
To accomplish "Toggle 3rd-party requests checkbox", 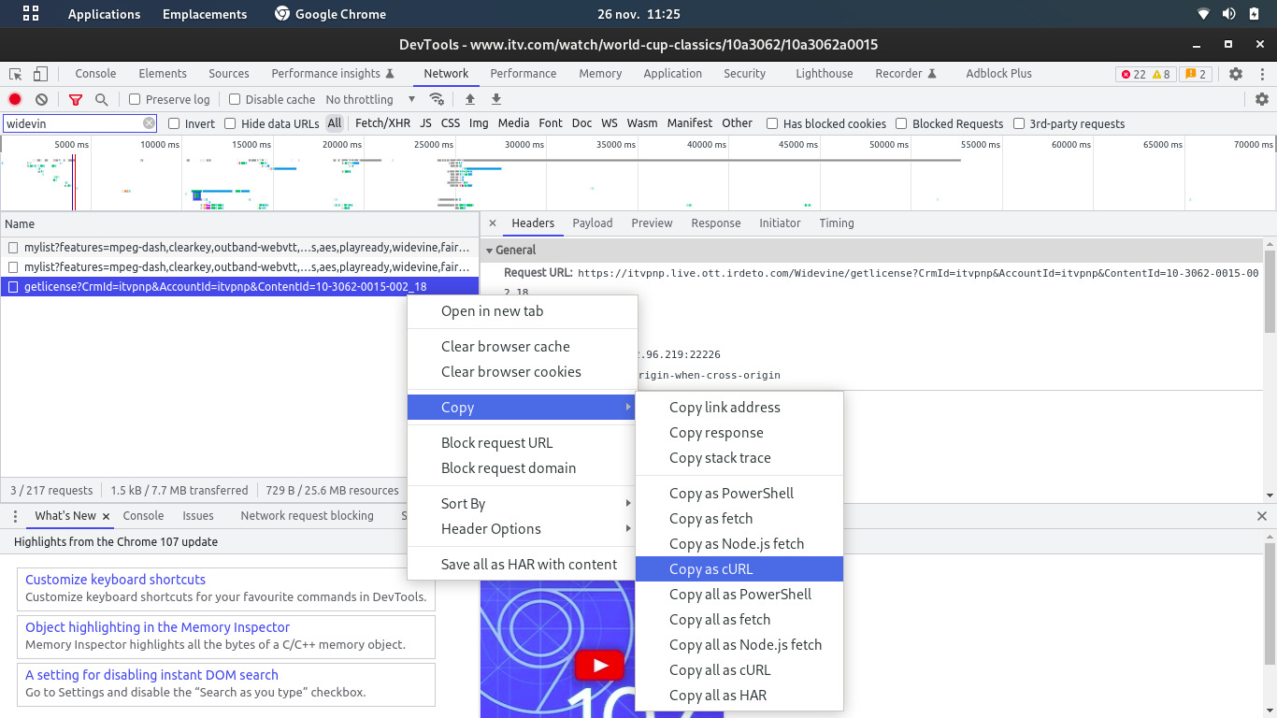I will coord(1019,123).
